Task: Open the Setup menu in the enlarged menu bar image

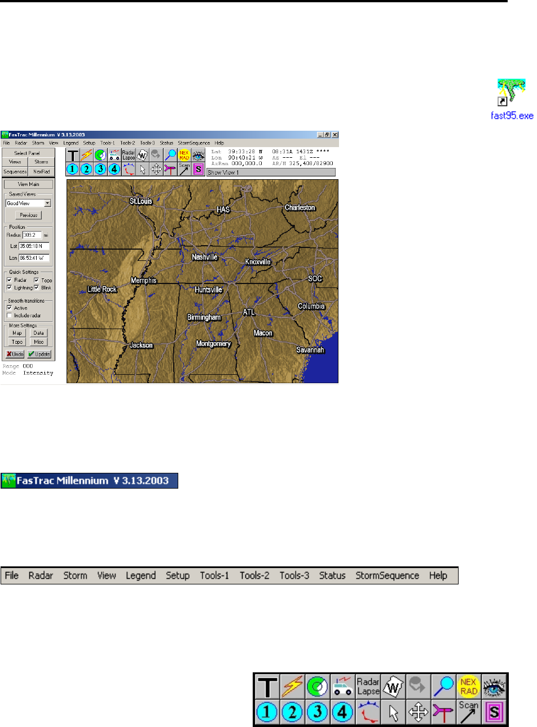Action: coord(178,576)
